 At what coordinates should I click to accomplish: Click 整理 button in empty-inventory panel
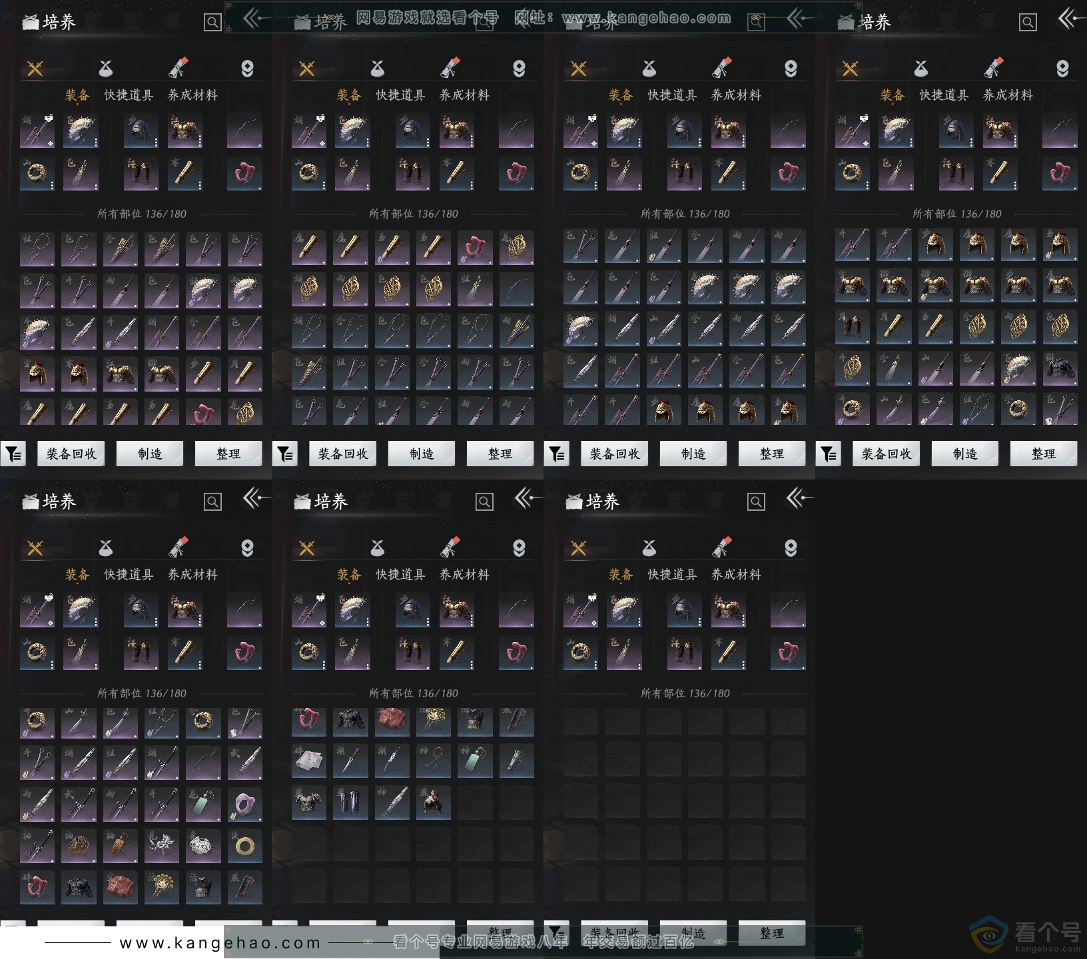click(x=772, y=934)
